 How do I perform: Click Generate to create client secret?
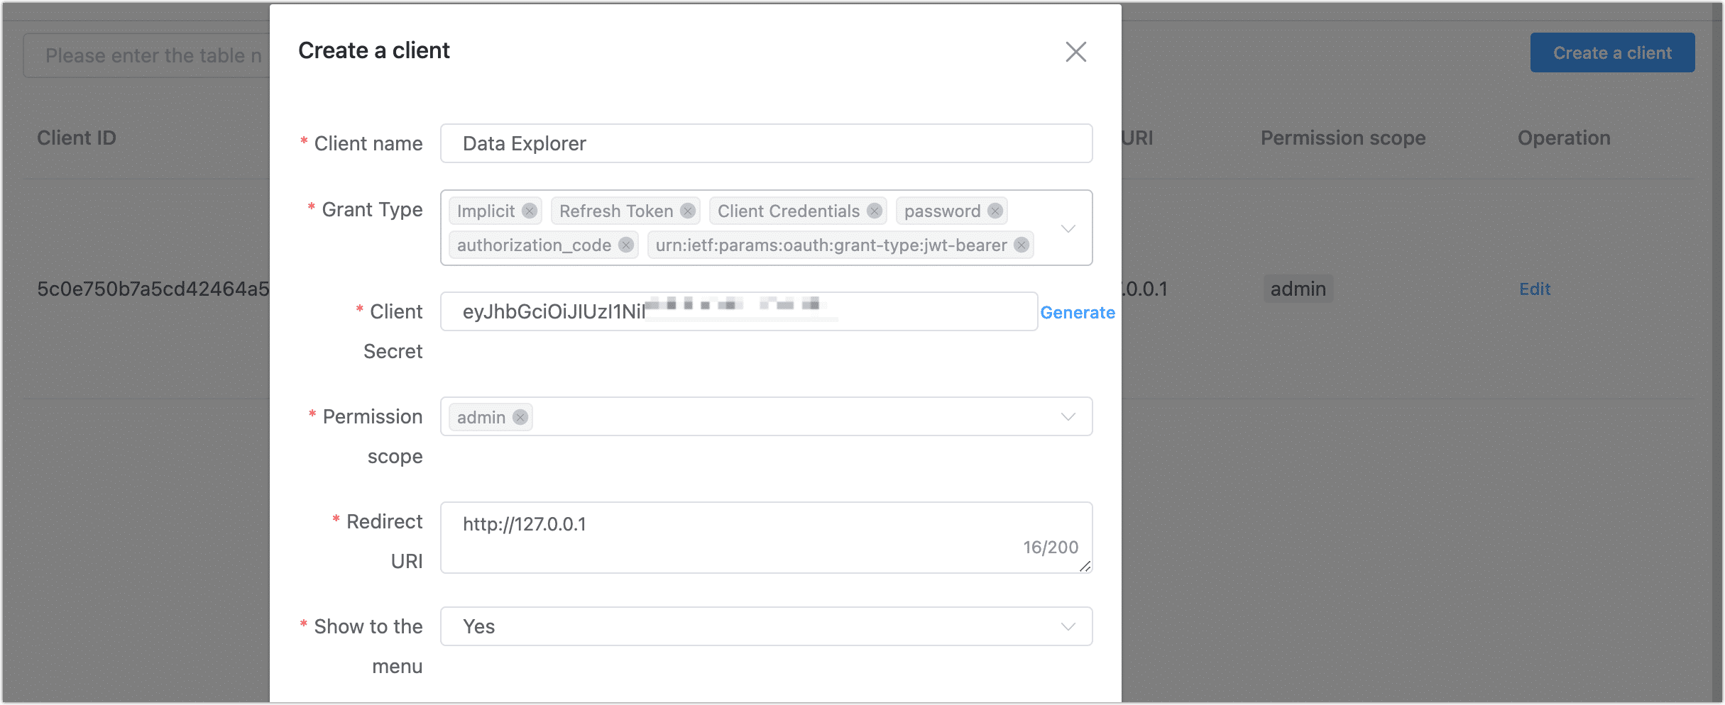point(1077,313)
